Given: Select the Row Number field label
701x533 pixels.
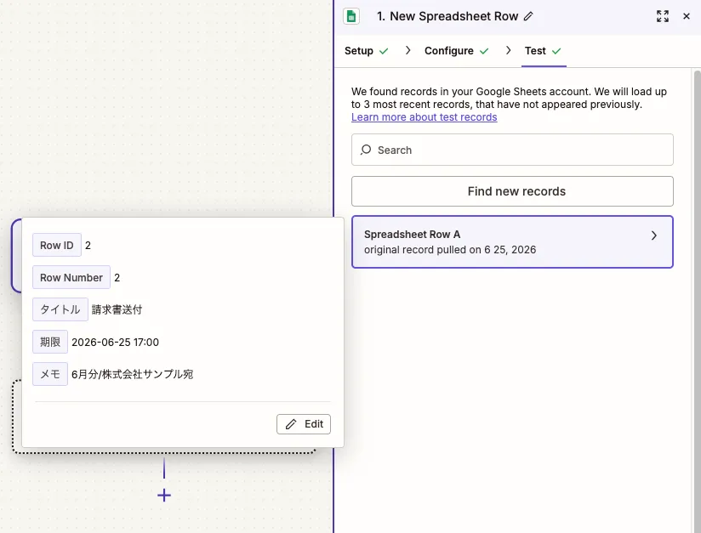Looking at the screenshot, I should (71, 277).
